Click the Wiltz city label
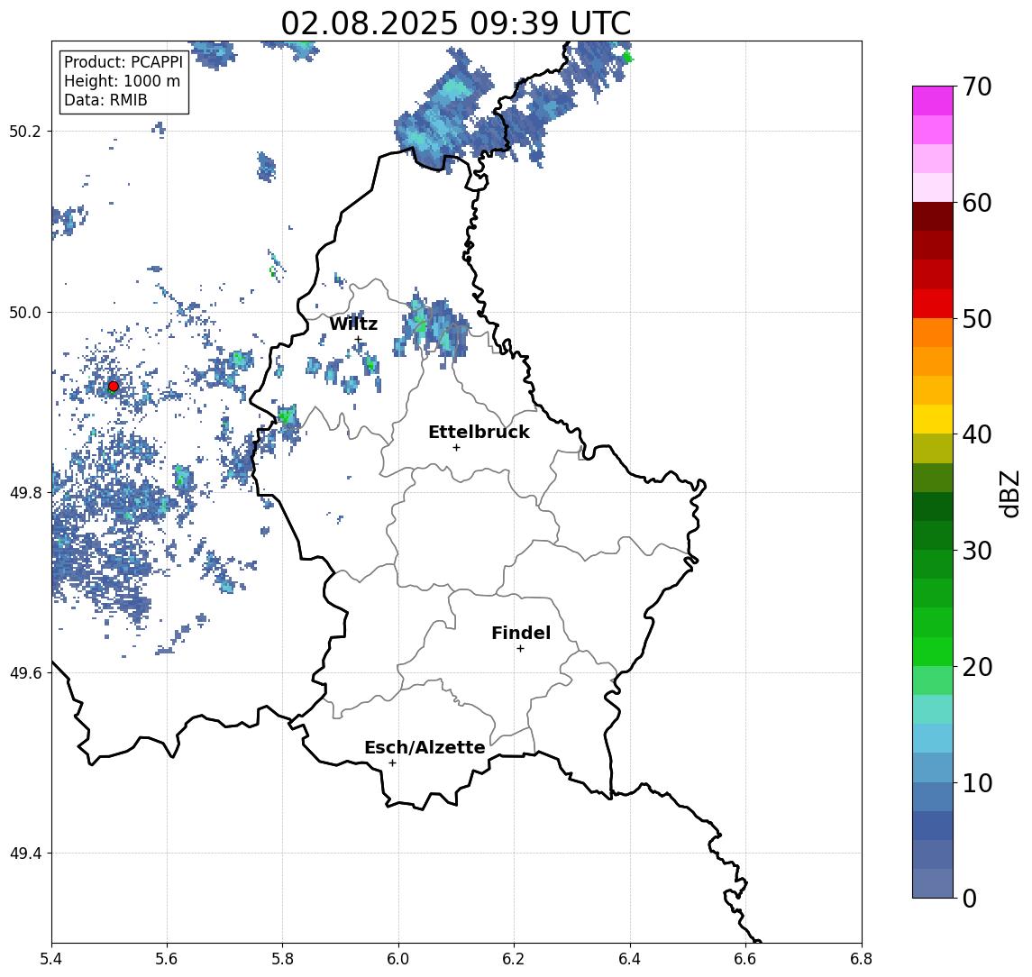This screenshot has width=1032, height=977. coord(353,324)
